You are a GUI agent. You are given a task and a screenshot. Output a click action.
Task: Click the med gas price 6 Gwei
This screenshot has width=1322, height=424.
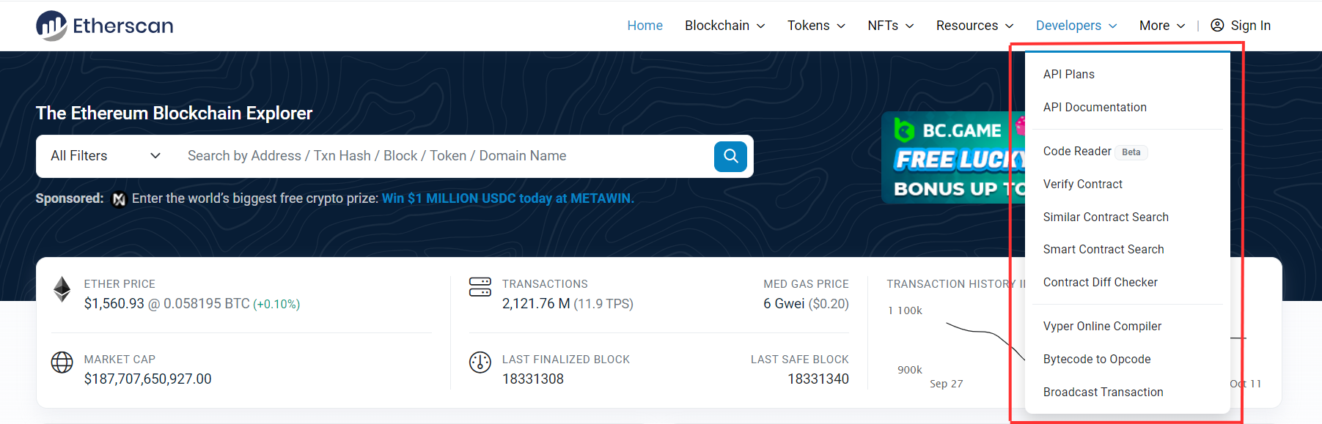click(x=784, y=303)
